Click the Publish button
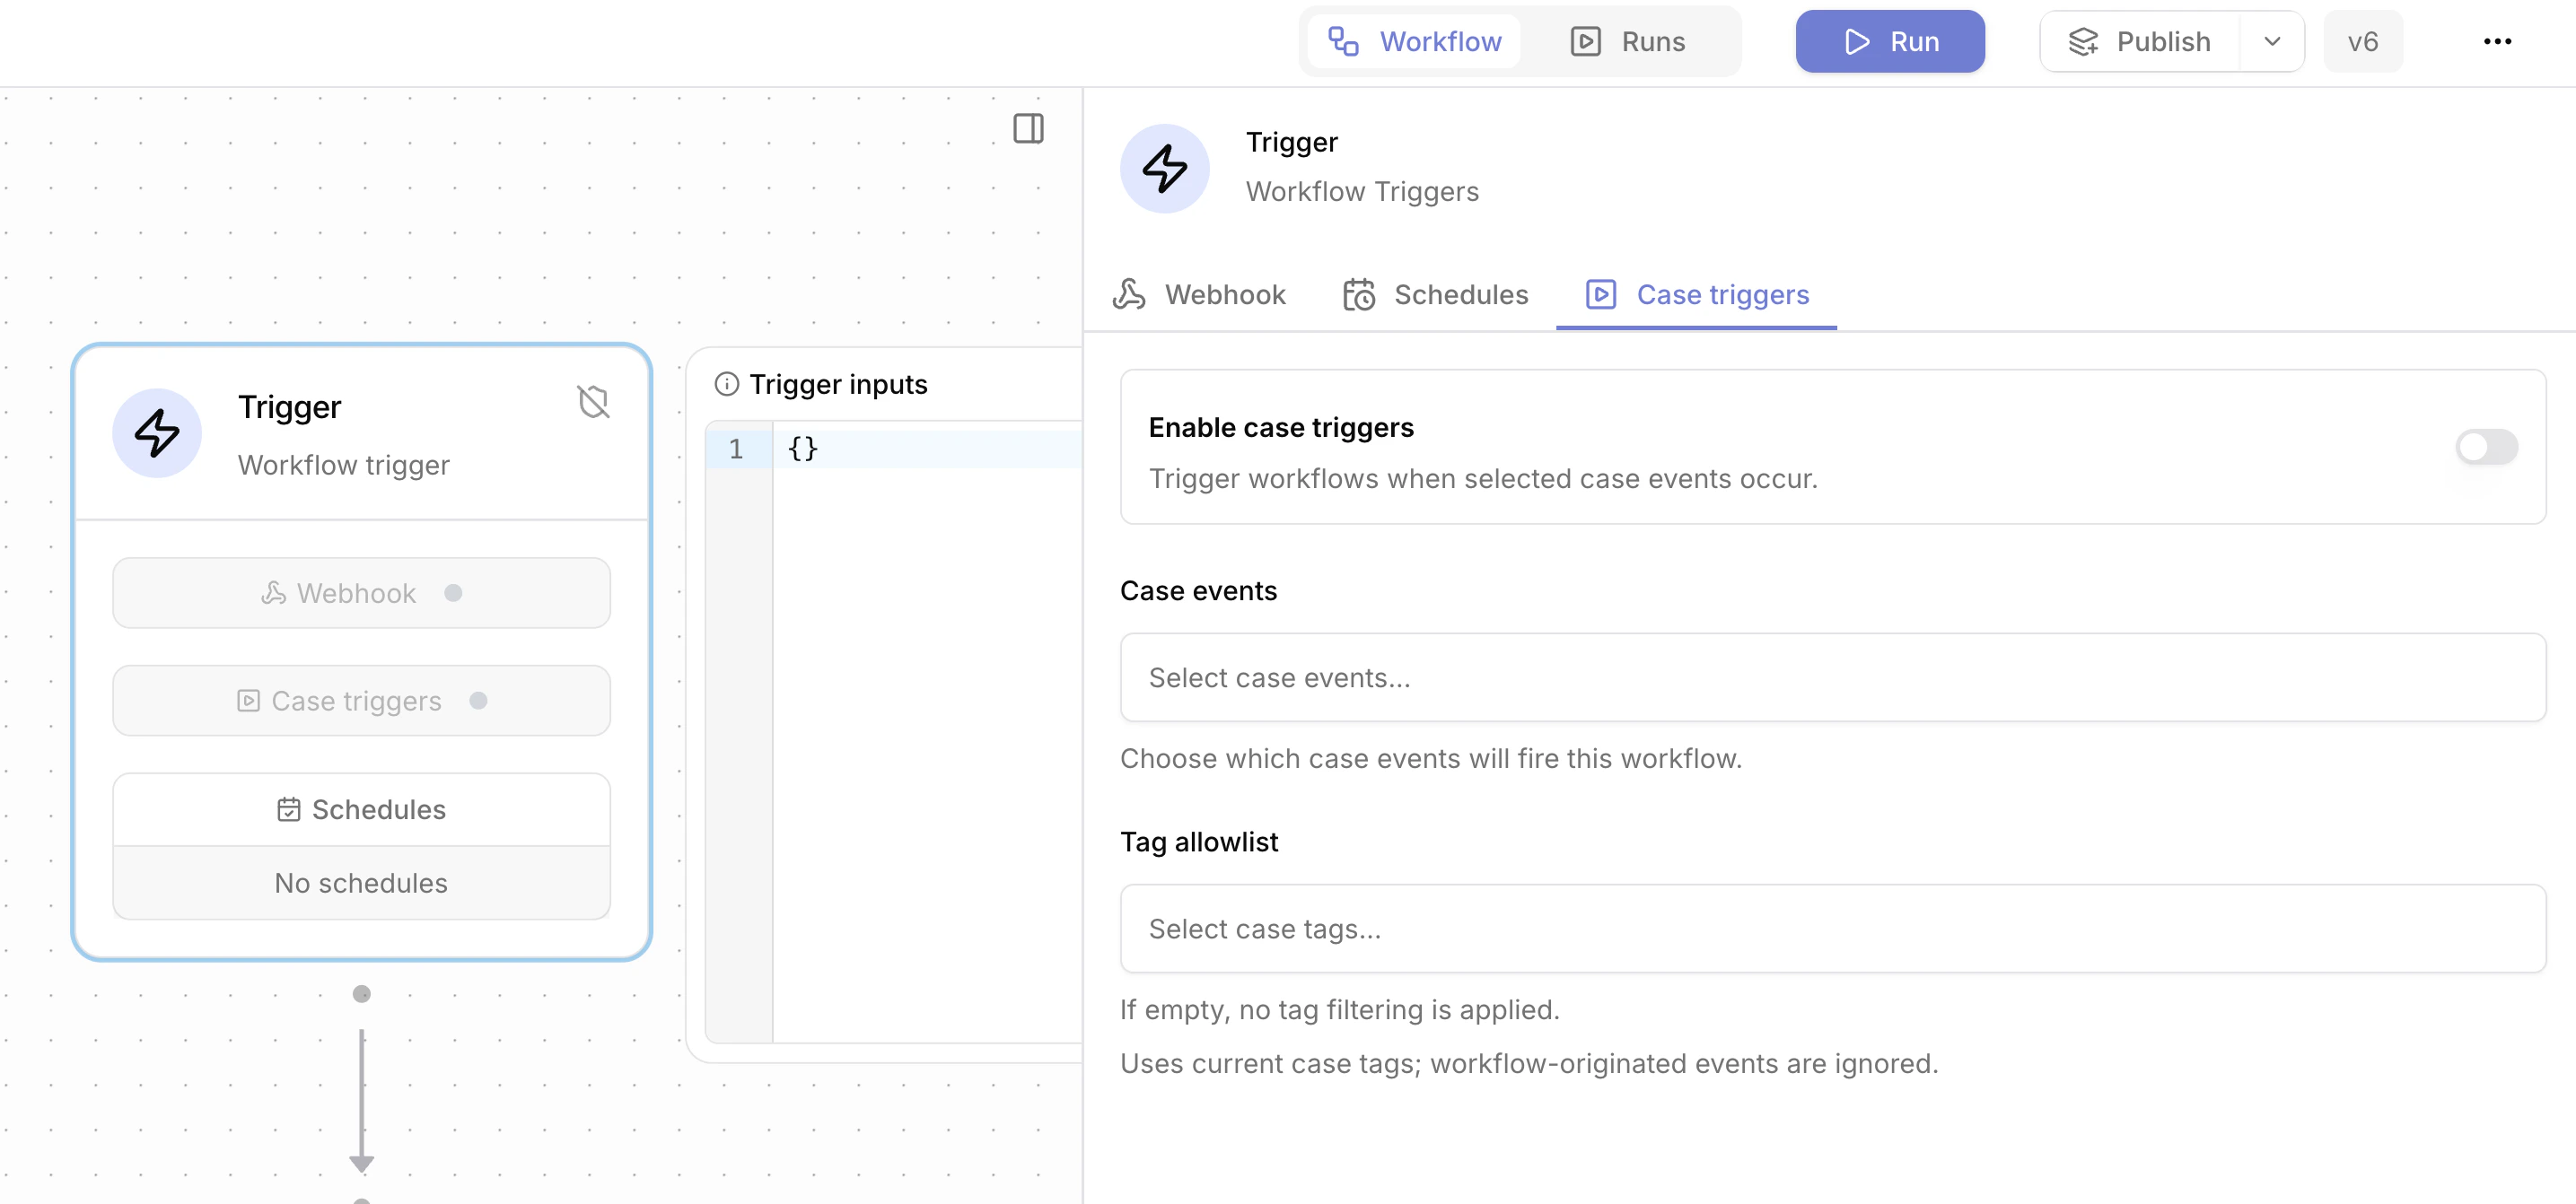This screenshot has width=2576, height=1204. pyautogui.click(x=2140, y=41)
